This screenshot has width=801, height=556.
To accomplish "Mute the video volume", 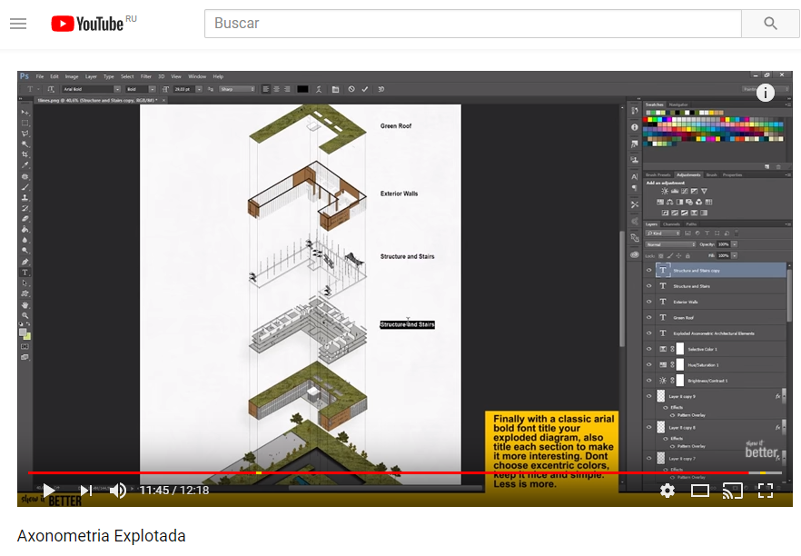I will pos(118,491).
